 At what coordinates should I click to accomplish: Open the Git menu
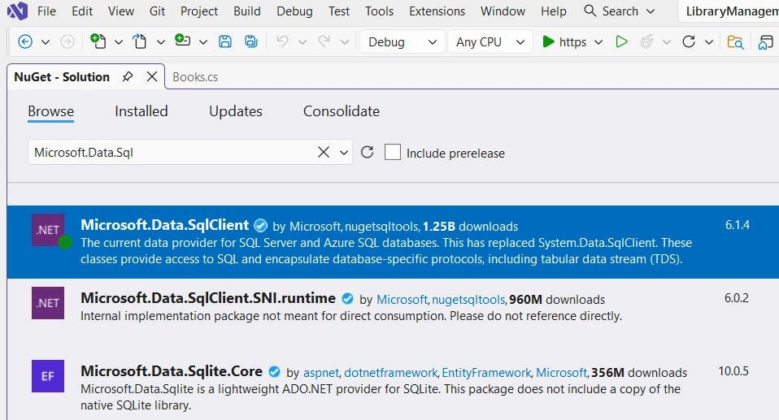coord(157,11)
